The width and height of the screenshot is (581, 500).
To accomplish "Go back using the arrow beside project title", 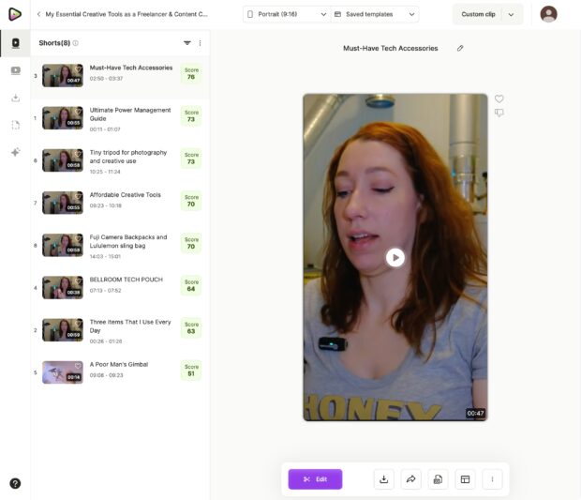I will point(38,14).
